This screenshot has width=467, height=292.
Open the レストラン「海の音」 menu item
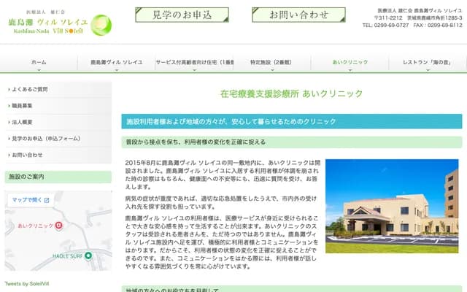coord(428,62)
